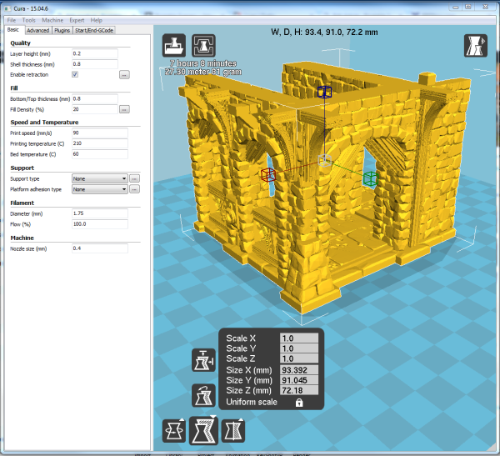Click the Layer height input field
This screenshot has height=456, width=500.
[x=94, y=53]
